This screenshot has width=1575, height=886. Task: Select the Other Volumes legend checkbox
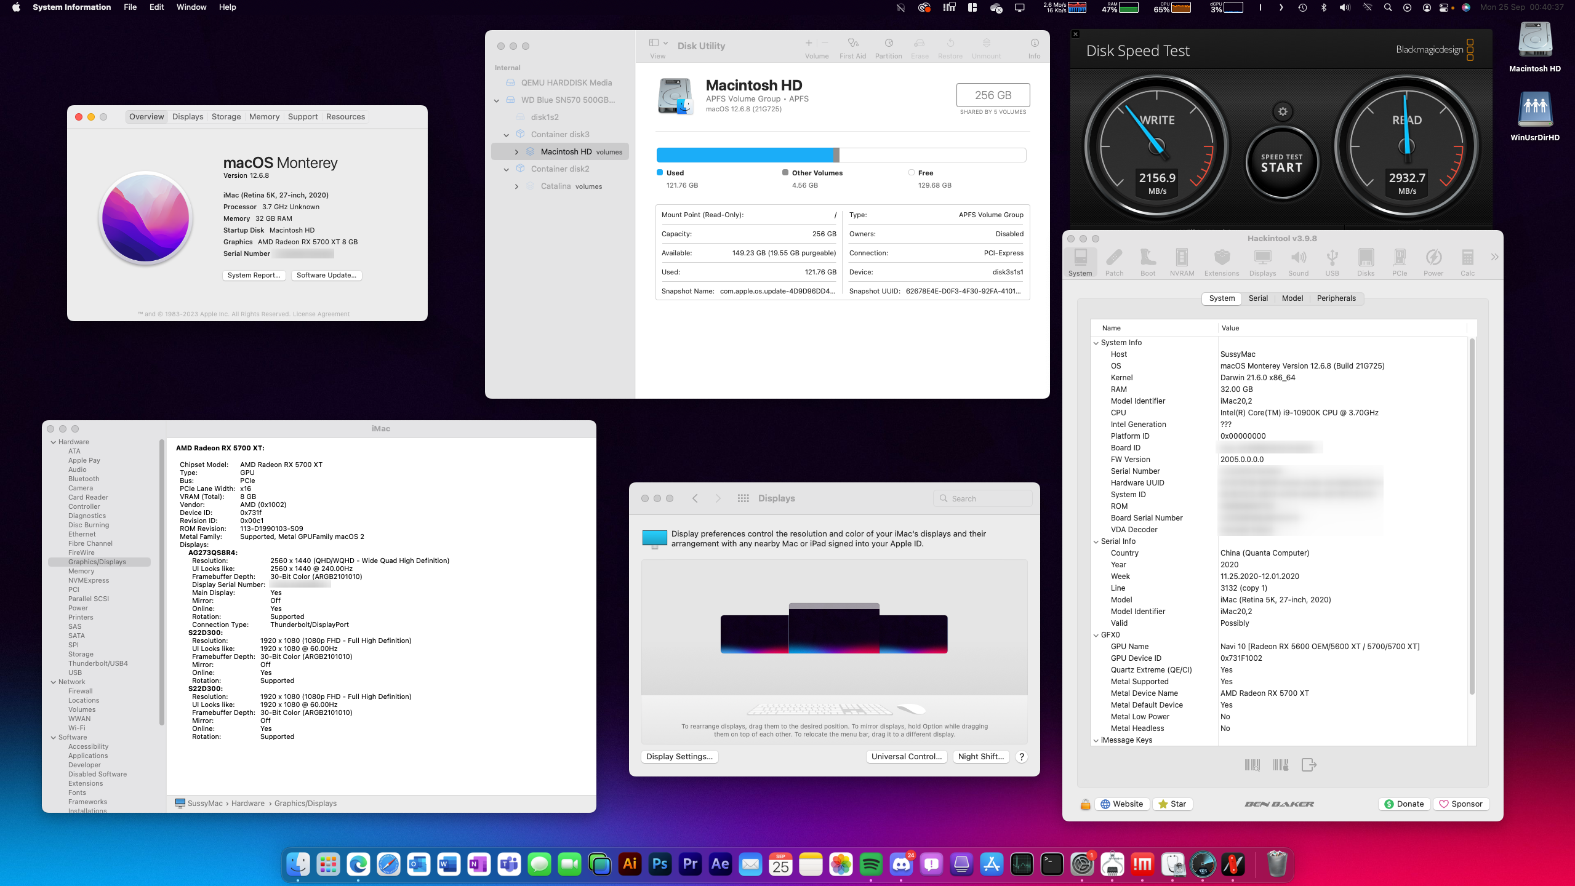click(785, 172)
